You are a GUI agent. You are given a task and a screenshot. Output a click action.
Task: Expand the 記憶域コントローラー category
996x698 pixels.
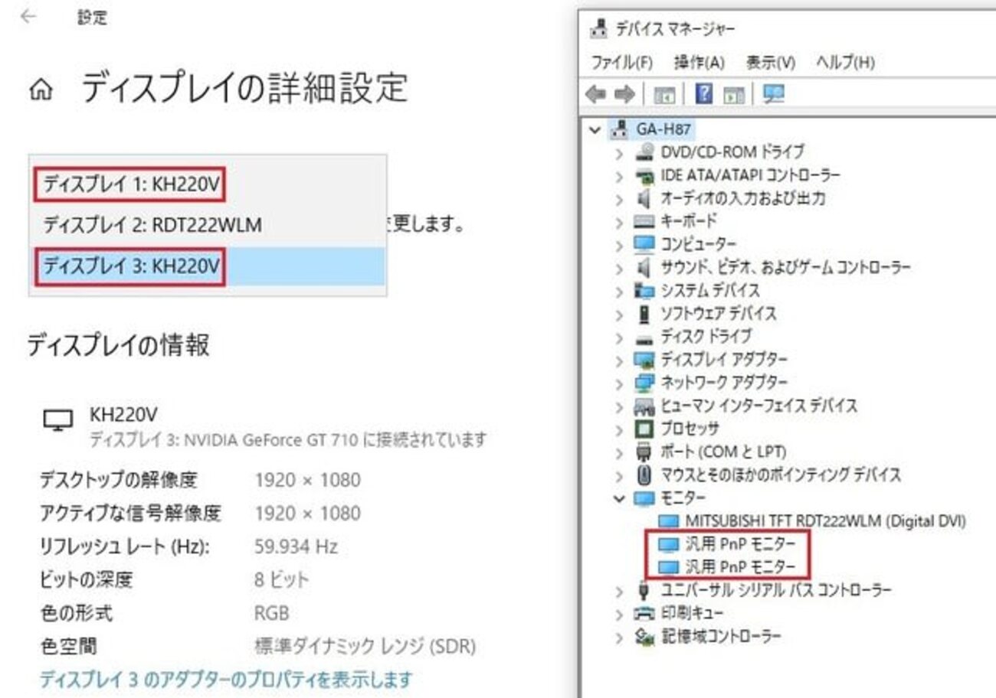pos(621,636)
